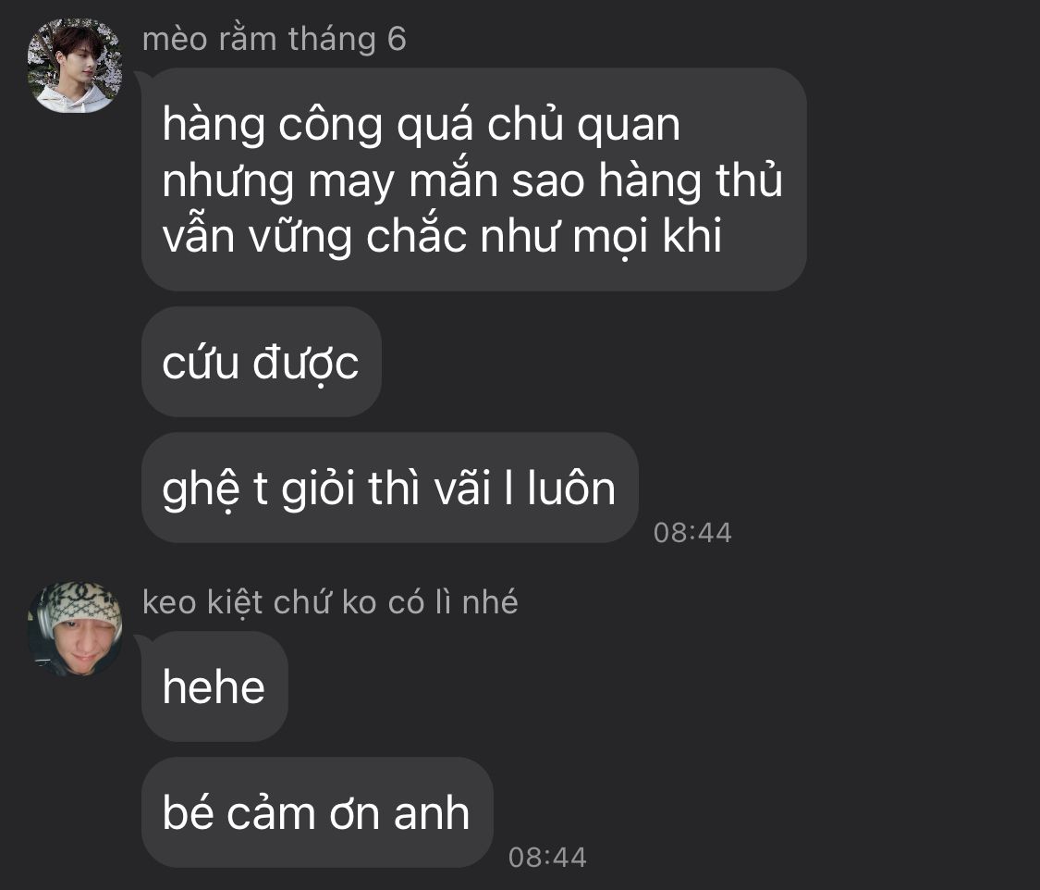Click the word anh in last bubble

(432, 813)
